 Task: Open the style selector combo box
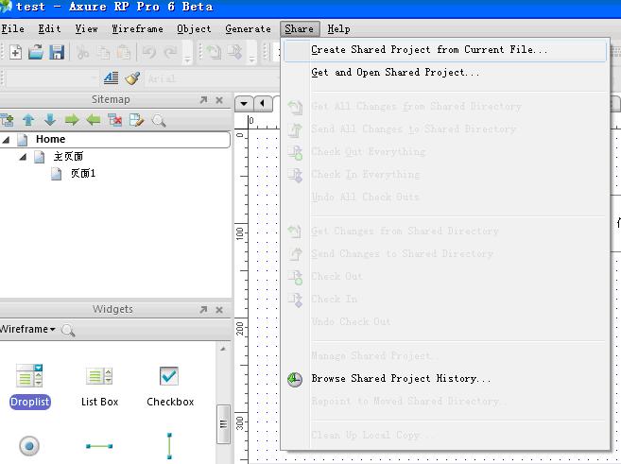(x=51, y=78)
